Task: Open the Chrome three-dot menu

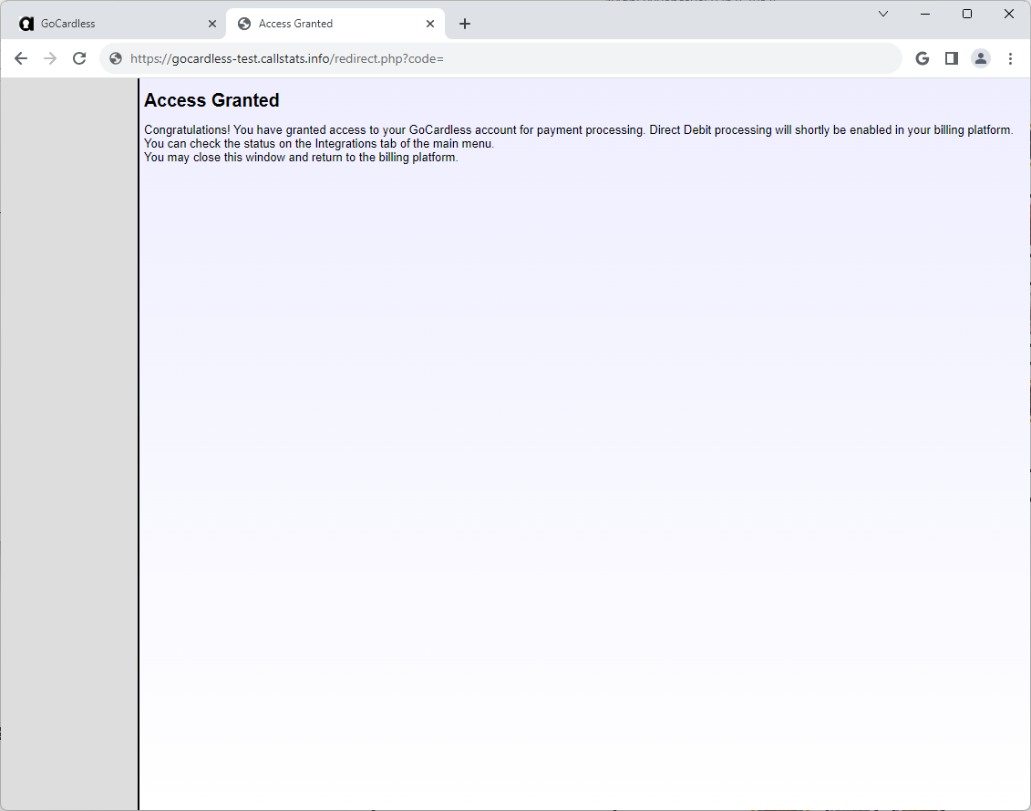Action: point(1010,58)
